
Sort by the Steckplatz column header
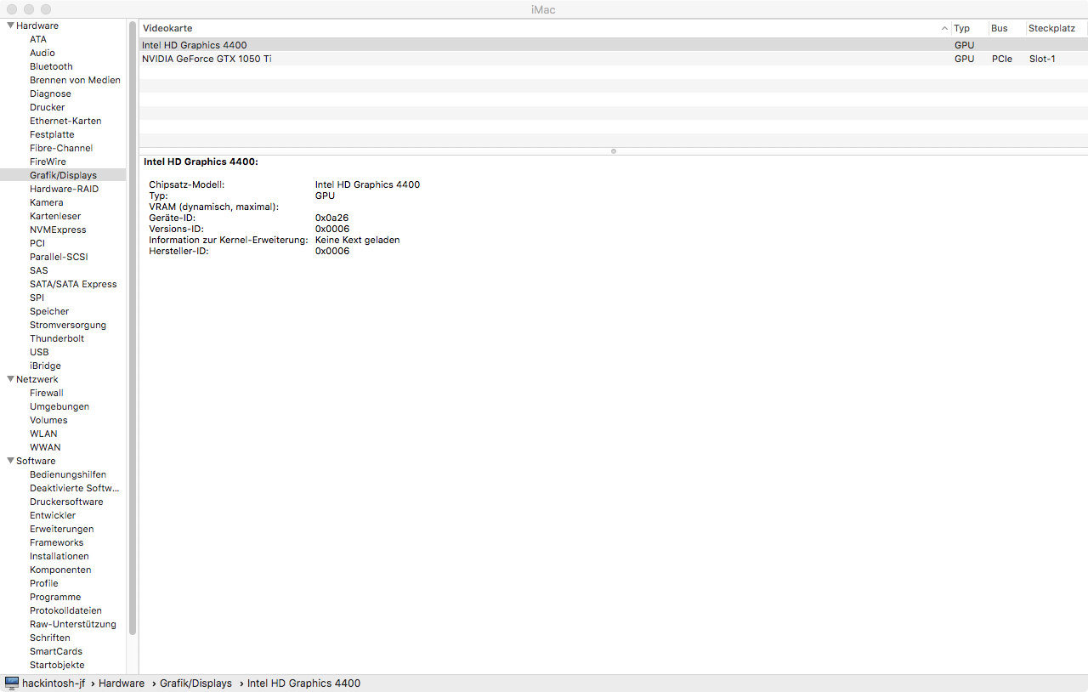tap(1057, 28)
